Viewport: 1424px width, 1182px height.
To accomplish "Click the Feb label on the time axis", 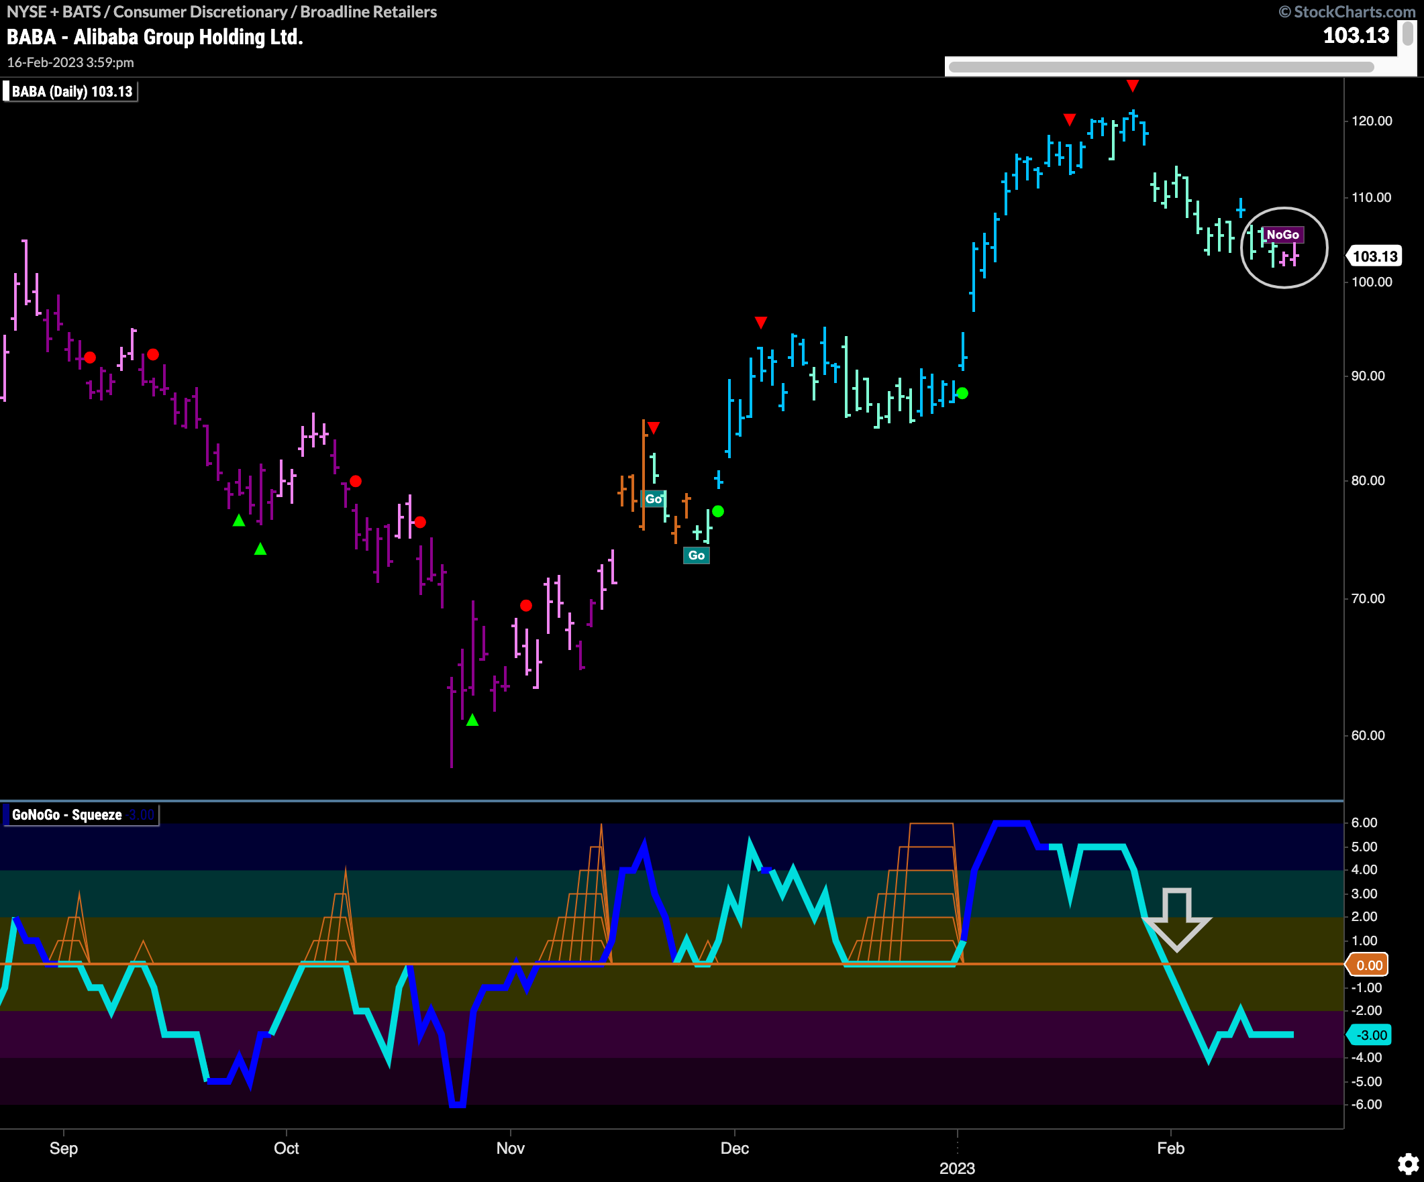I will point(1170,1148).
